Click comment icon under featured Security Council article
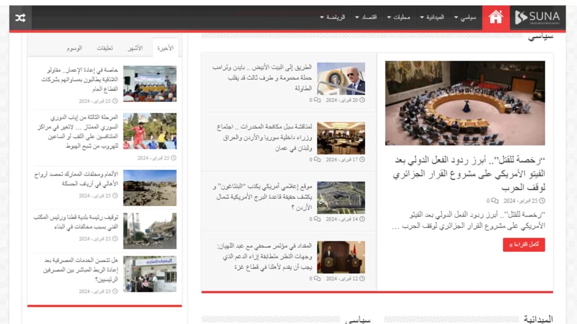Viewport: 577px width, 324px height. point(495,201)
